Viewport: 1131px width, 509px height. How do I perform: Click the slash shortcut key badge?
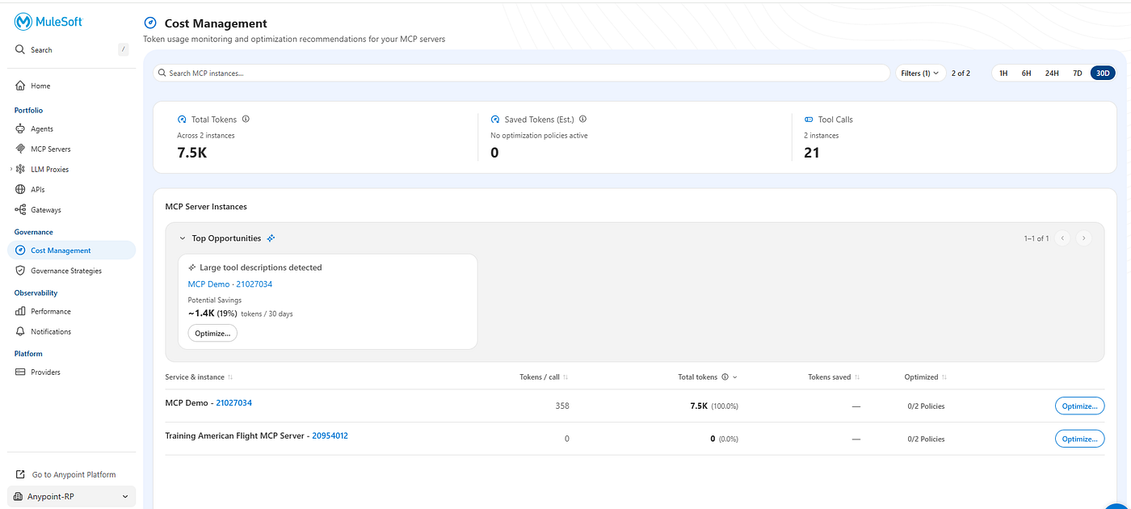(124, 49)
